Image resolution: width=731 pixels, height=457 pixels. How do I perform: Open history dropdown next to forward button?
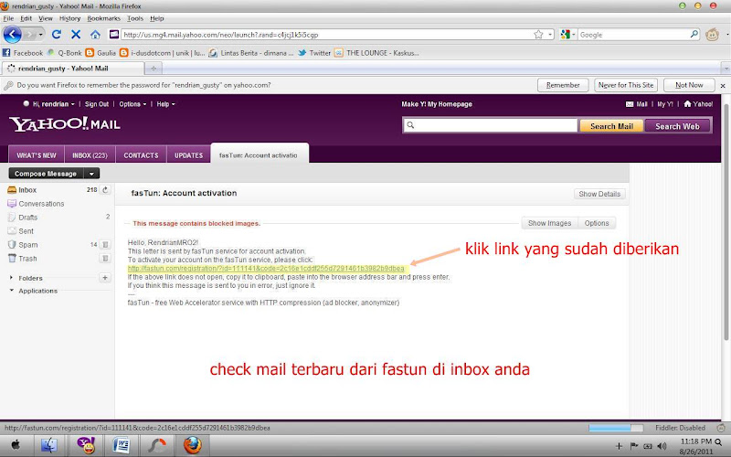(x=40, y=35)
